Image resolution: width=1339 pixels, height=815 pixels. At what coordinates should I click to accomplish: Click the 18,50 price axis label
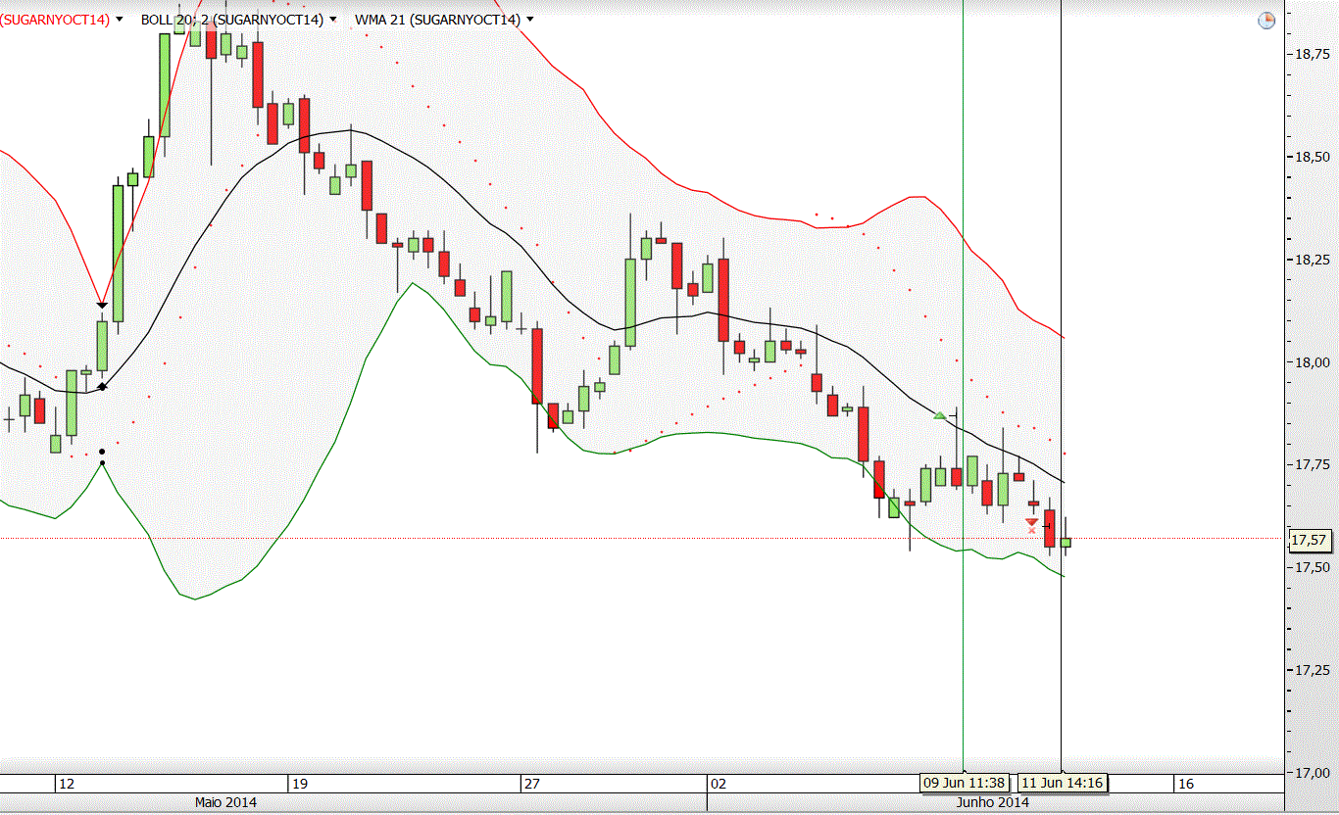1313,157
